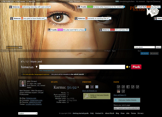This screenshot has width=162, height=117.
Task: Open the English language selector
Action: tap(28, 113)
